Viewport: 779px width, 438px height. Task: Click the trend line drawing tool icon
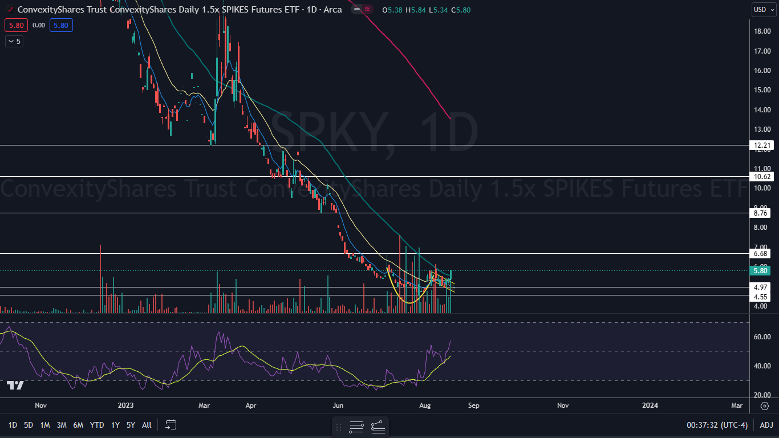click(378, 426)
